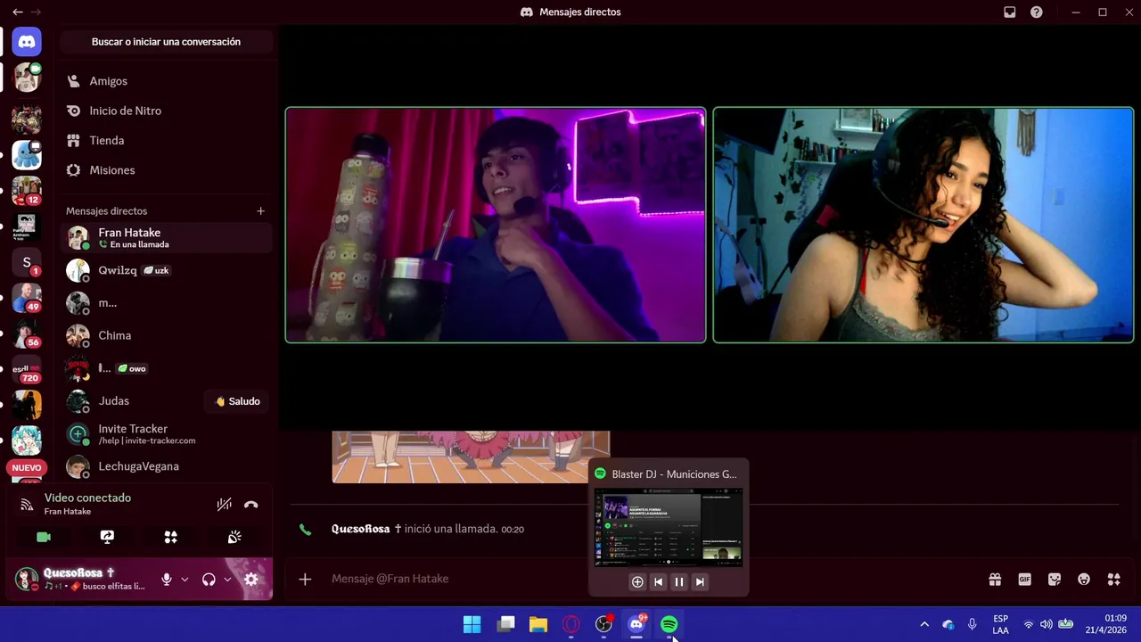Show hidden system tray icons
Viewport: 1141px width, 642px height.
pyautogui.click(x=924, y=624)
